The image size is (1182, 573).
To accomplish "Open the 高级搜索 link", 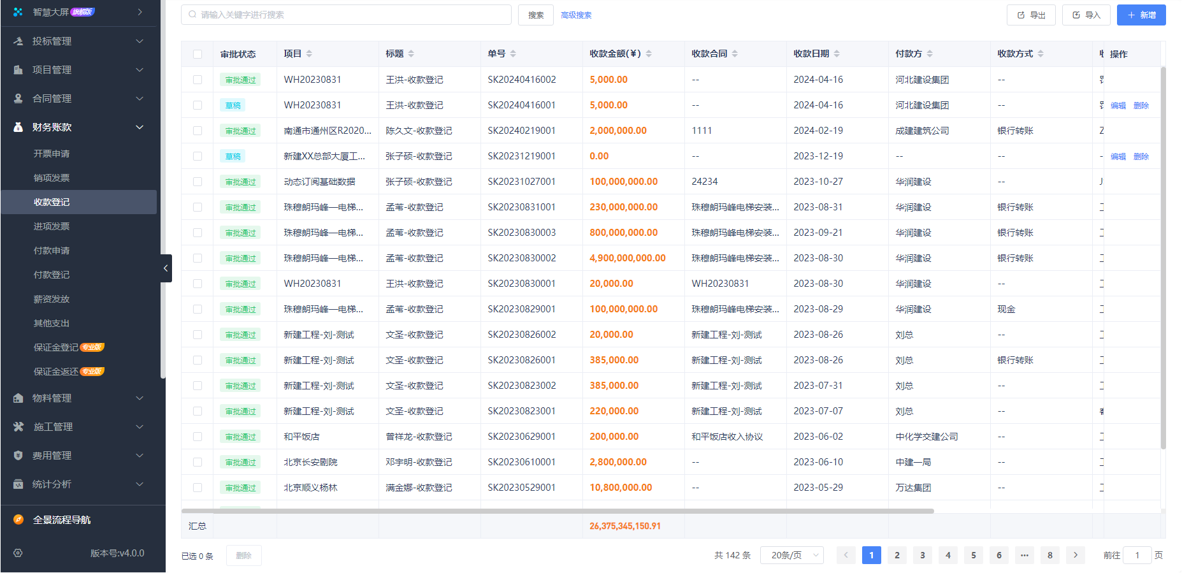I will point(576,15).
